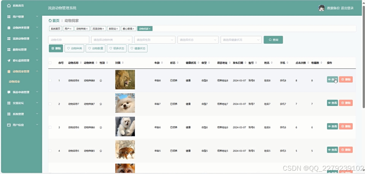
Task: Click the 动物名称 search input field
Action: click(69, 40)
